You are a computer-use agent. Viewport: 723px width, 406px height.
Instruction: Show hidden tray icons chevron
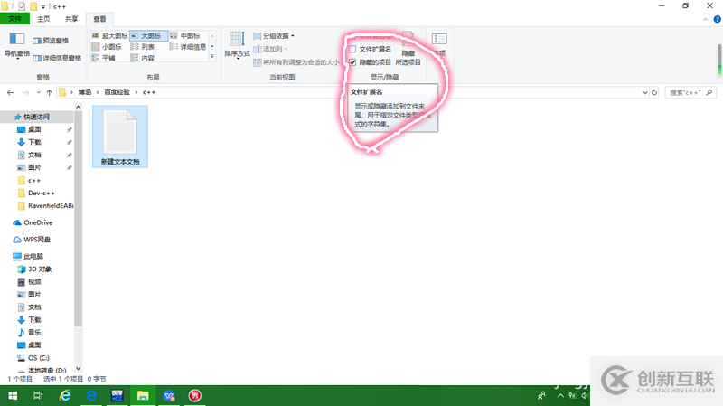(x=560, y=395)
